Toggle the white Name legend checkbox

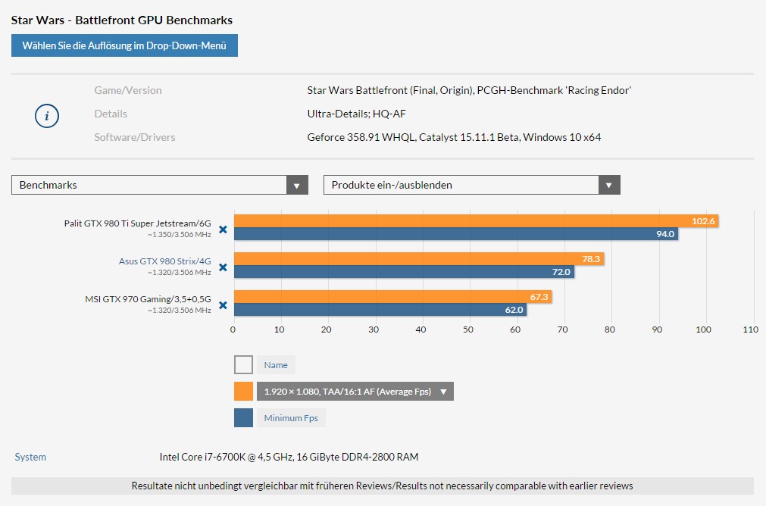(243, 365)
